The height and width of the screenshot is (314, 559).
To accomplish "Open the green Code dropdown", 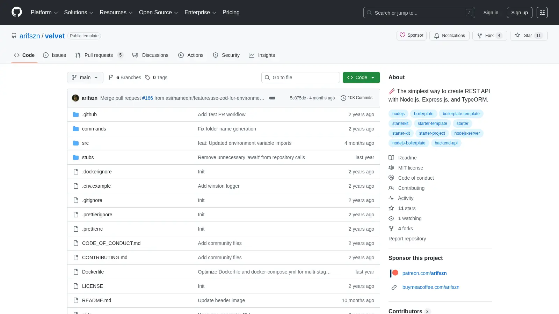I will (x=361, y=77).
